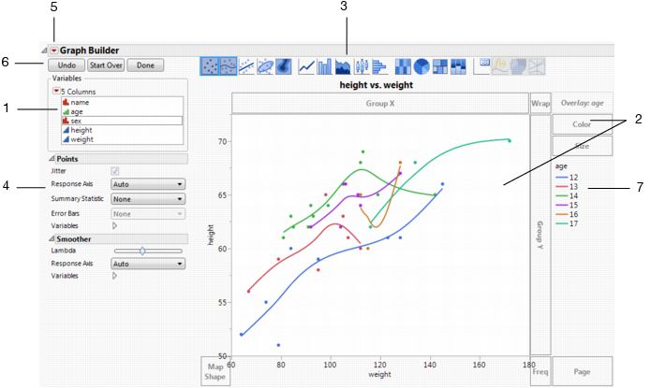Image resolution: width=650 pixels, height=388 pixels.
Task: Click the Done button
Action: [x=145, y=65]
